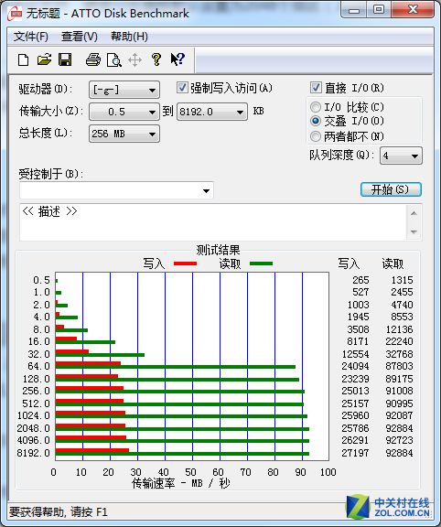The image size is (441, 527).
Task: Open a saved benchmark file
Action: (44, 59)
